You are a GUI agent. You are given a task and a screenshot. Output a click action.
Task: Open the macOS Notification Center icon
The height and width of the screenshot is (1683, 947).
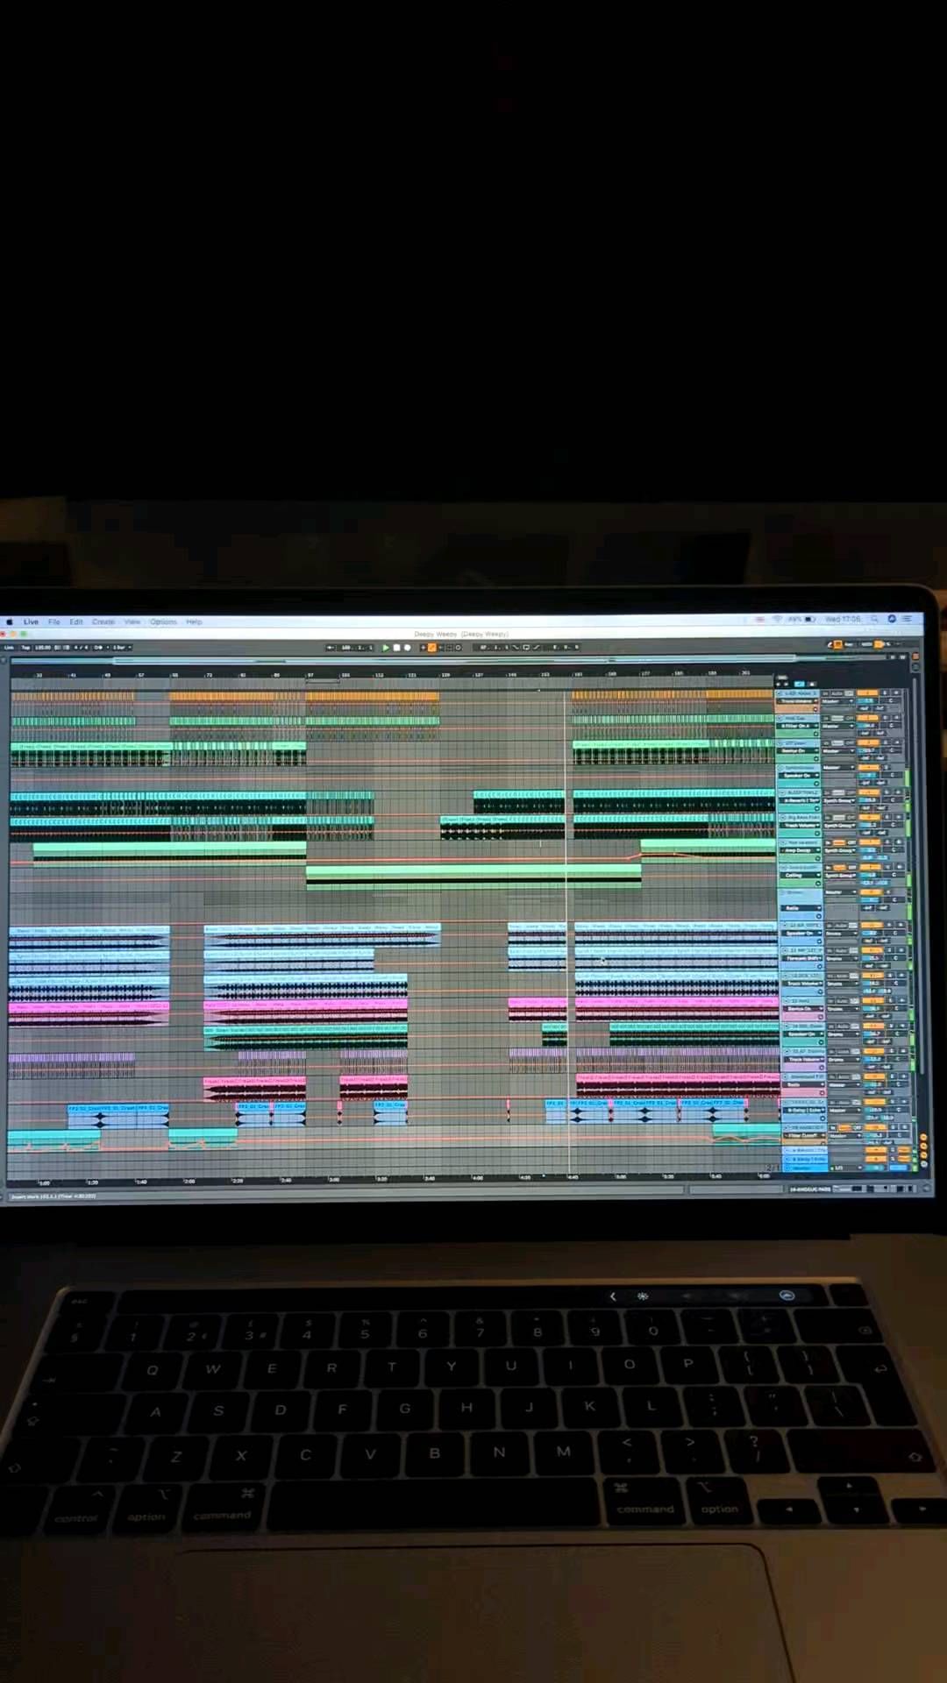click(x=908, y=619)
